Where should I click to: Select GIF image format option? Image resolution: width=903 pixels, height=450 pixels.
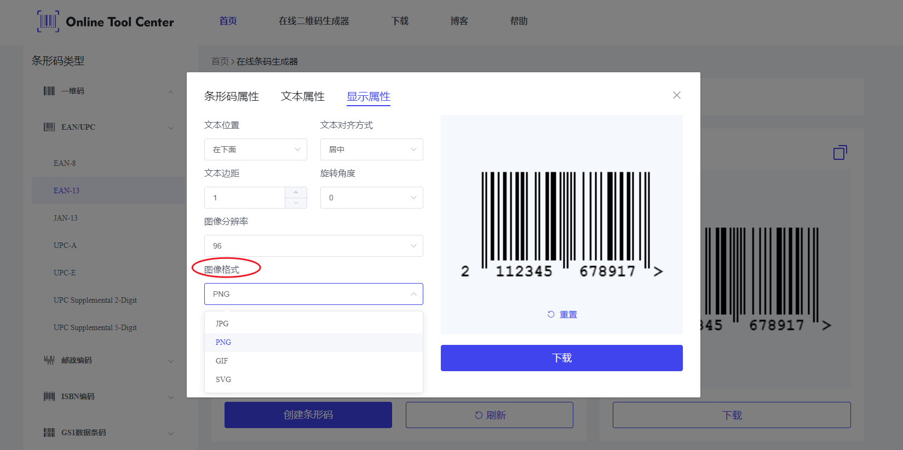coord(314,361)
